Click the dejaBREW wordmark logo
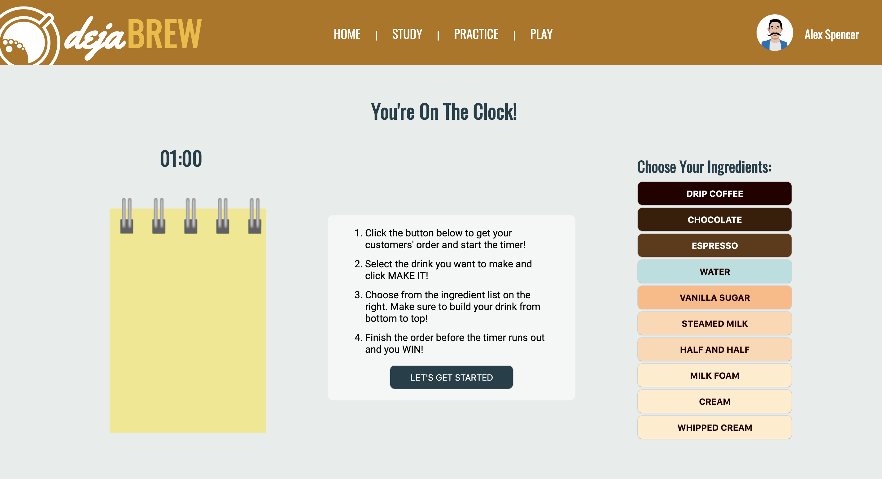 [x=133, y=36]
